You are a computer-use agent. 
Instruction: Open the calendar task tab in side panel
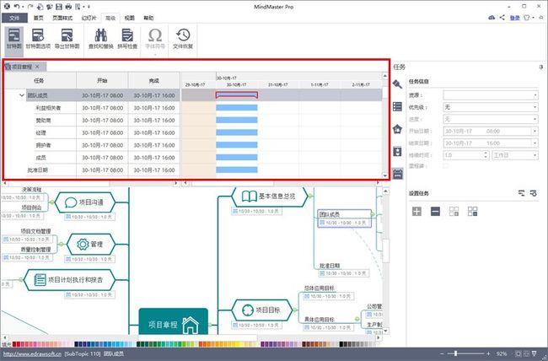coord(398,174)
